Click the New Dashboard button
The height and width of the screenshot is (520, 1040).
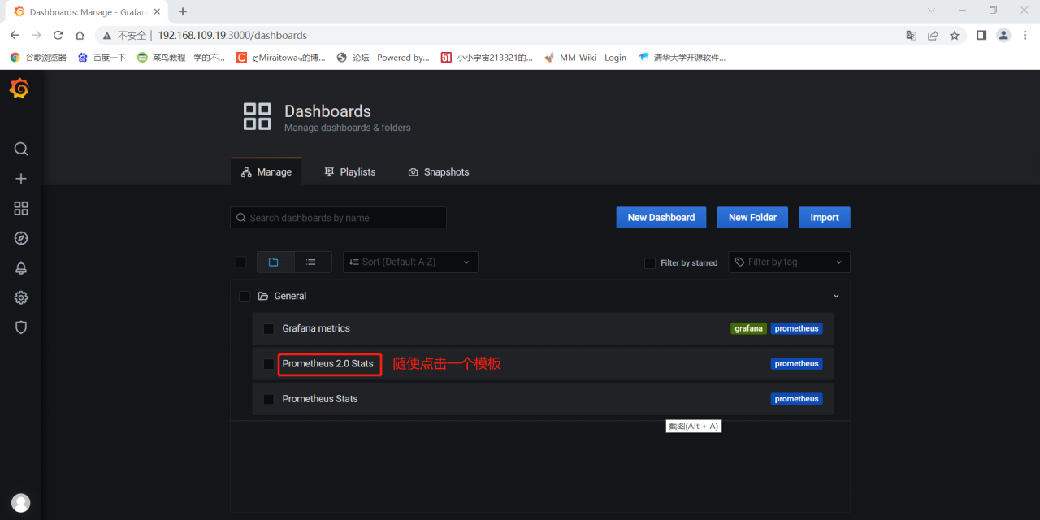click(661, 217)
